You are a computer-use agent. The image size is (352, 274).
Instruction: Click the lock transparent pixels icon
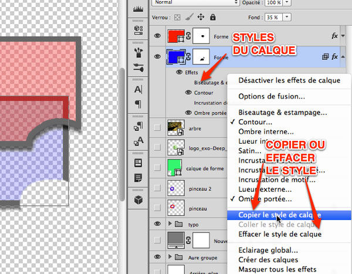pyautogui.click(x=177, y=17)
